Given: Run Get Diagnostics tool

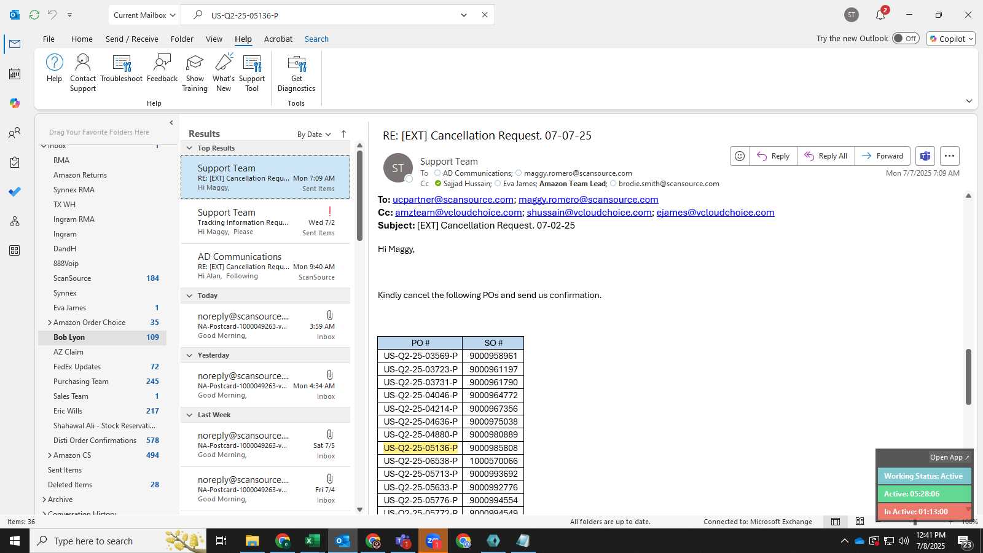Looking at the screenshot, I should click(296, 73).
